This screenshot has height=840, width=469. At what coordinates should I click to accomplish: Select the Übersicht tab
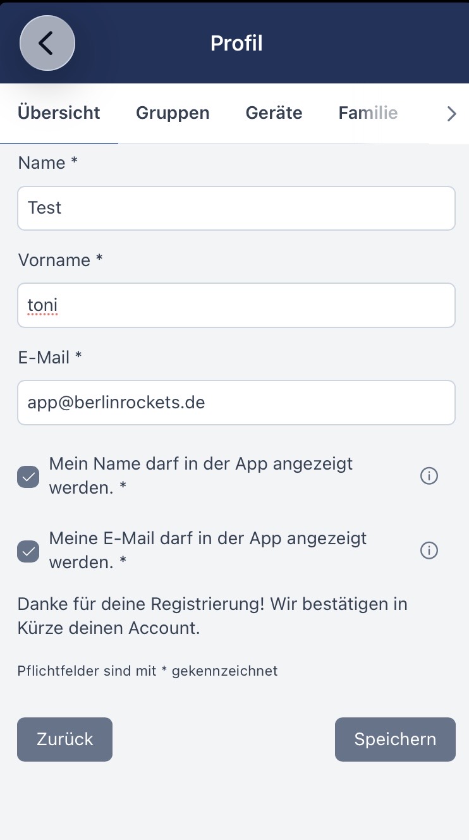click(59, 113)
